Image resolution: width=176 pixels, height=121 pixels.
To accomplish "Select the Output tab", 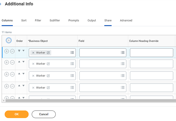I will click(92, 20).
